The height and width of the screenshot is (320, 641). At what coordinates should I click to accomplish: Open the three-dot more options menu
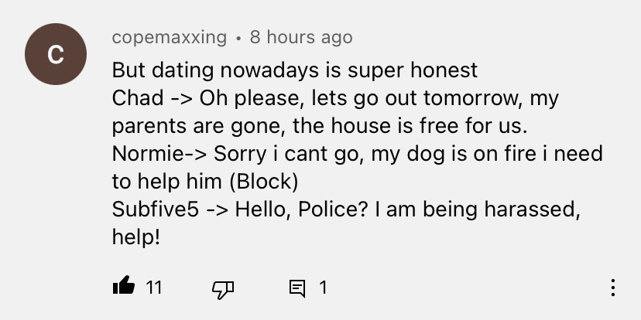(613, 288)
